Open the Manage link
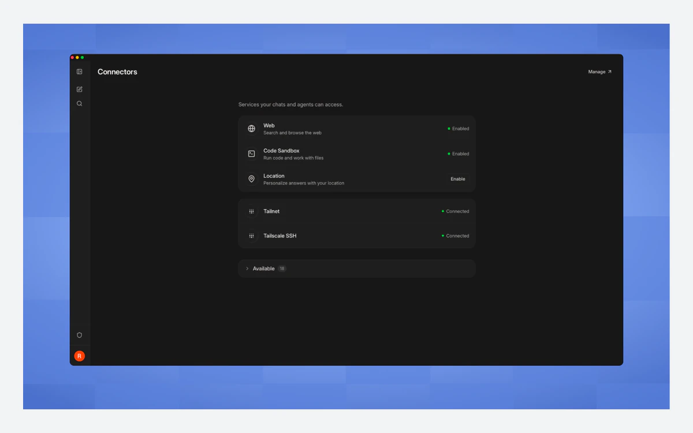The width and height of the screenshot is (693, 433). pyautogui.click(x=599, y=72)
